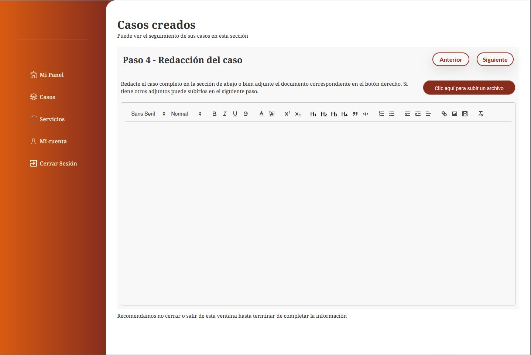This screenshot has width=531, height=355.
Task: Apply strikethrough formatting icon
Action: (246, 114)
